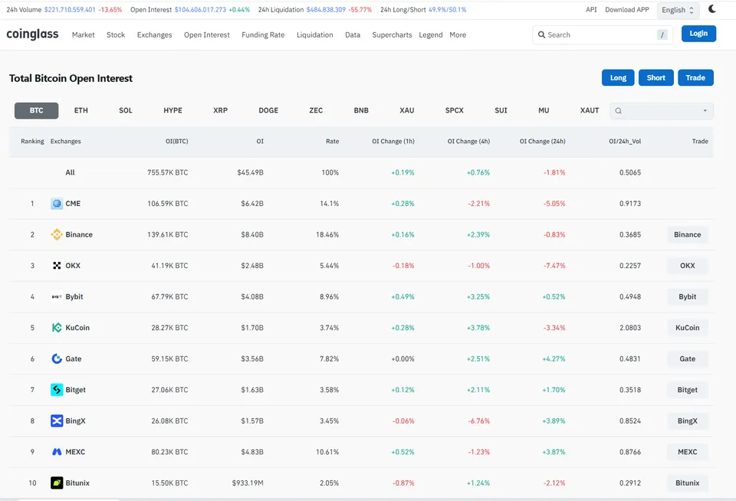Select the XAUT coin tab

tap(590, 111)
